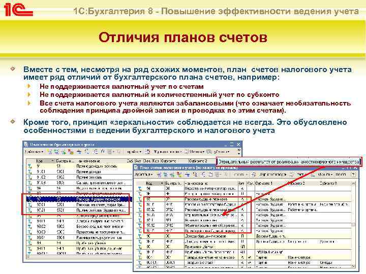Click the red-marked delete icon in tax chart toolbar
This screenshot has height=274, width=366.
[179, 174]
